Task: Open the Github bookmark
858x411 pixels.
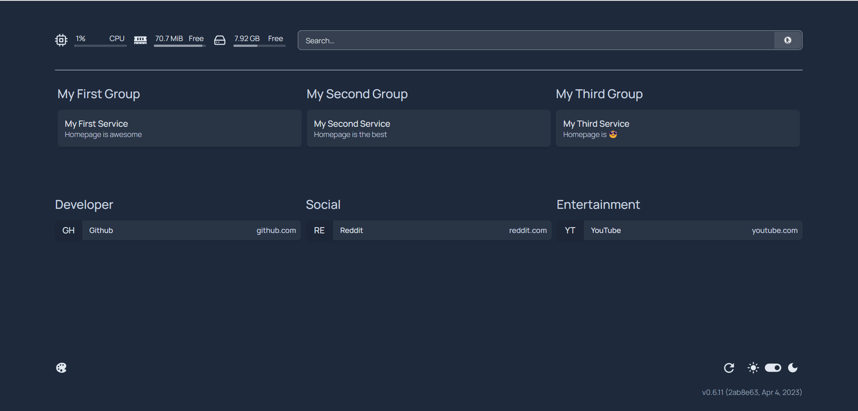Action: [x=178, y=230]
